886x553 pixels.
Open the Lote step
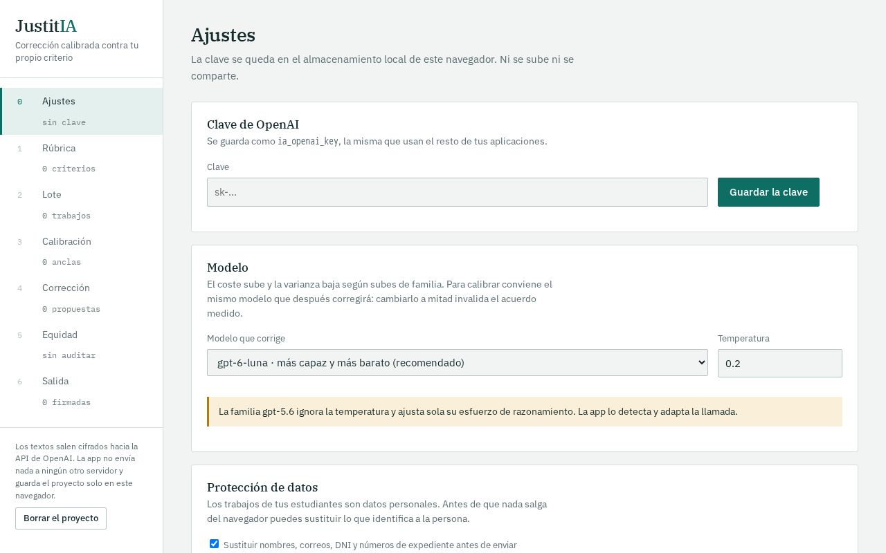point(82,205)
